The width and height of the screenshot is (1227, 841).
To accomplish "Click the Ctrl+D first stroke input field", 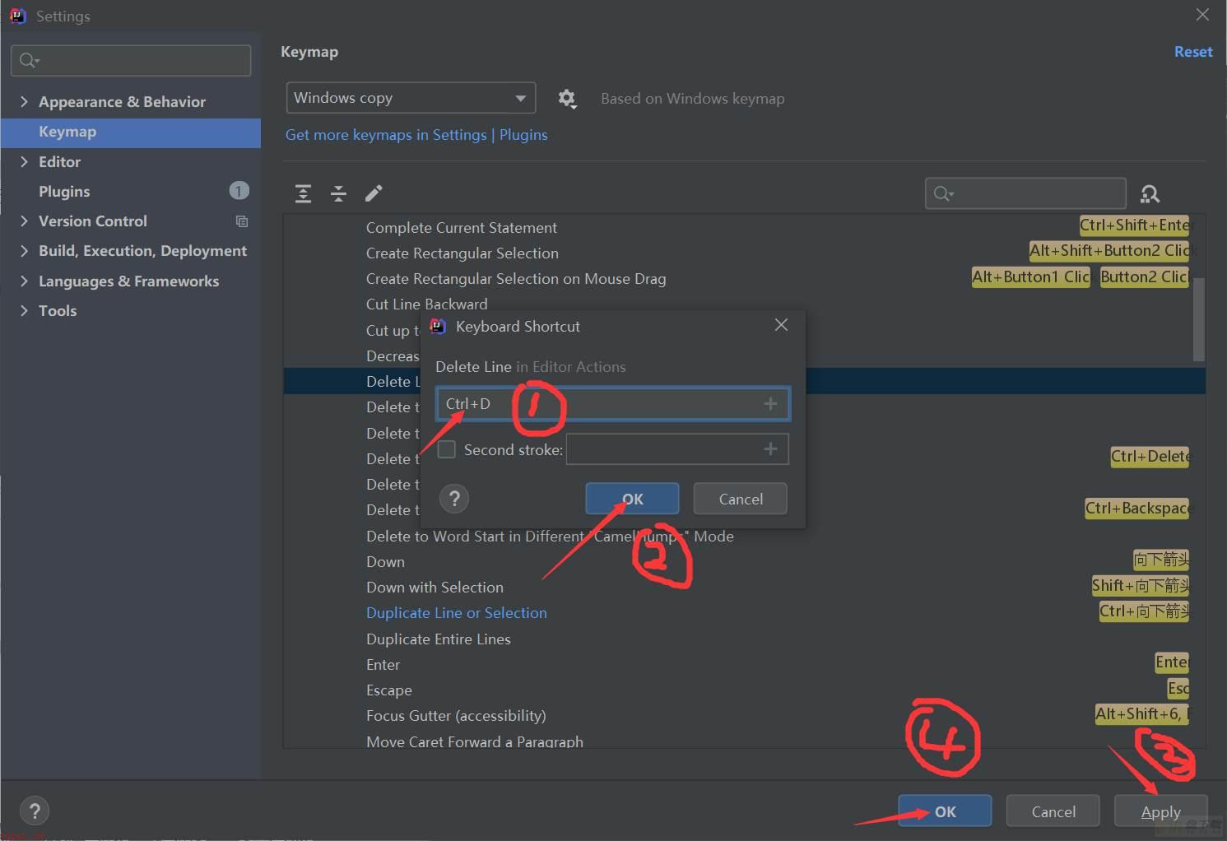I will [x=613, y=403].
